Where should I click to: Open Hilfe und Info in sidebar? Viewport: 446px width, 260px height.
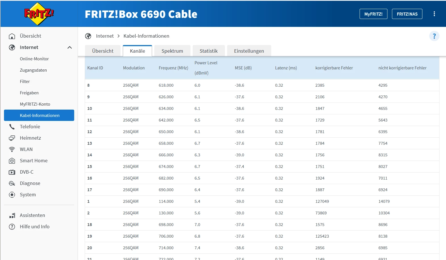coord(35,227)
